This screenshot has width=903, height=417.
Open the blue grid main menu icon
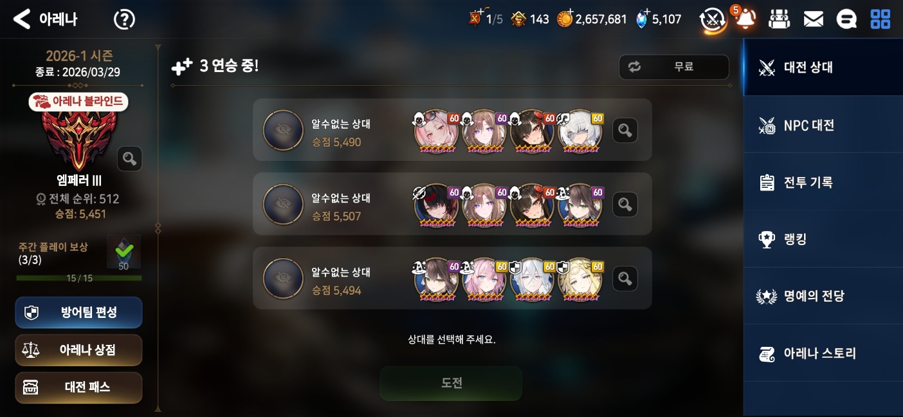pyautogui.click(x=880, y=19)
